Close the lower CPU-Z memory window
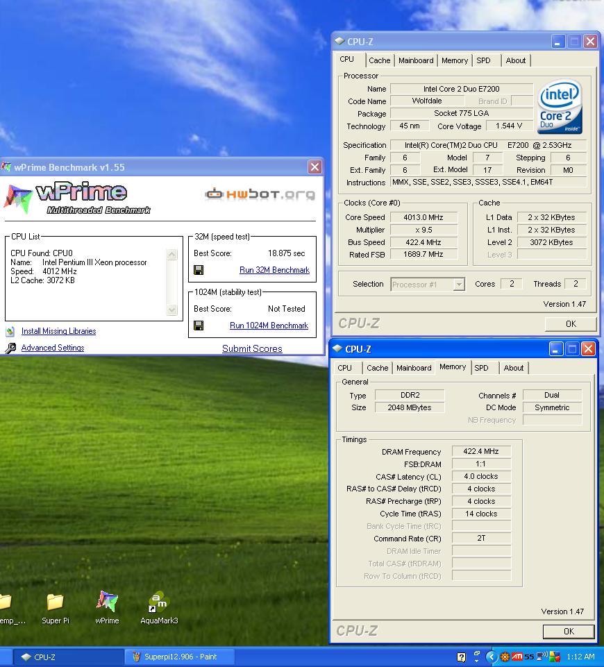 (x=588, y=349)
